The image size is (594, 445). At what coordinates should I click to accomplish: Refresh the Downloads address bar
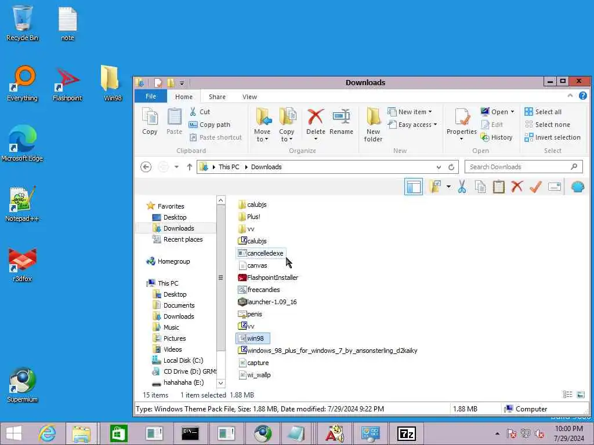[451, 167]
